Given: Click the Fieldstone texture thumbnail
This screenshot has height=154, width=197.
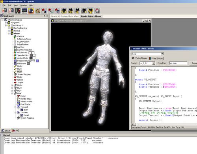Looking at the screenshot, I should click(x=28, y=64).
